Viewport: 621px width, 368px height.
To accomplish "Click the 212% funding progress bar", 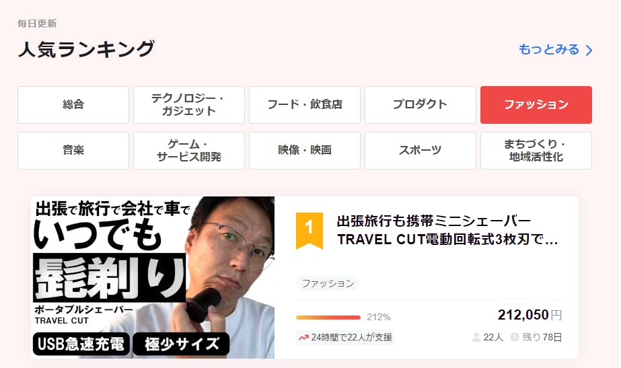I will [x=328, y=318].
